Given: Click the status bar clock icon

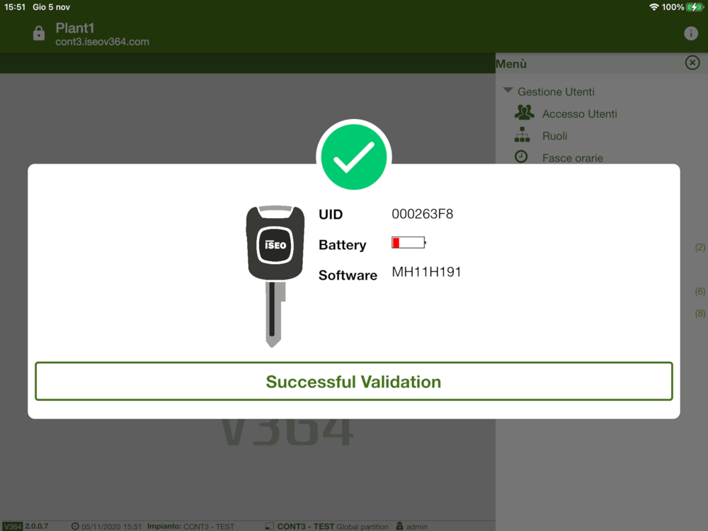Looking at the screenshot, I should pyautogui.click(x=75, y=527).
